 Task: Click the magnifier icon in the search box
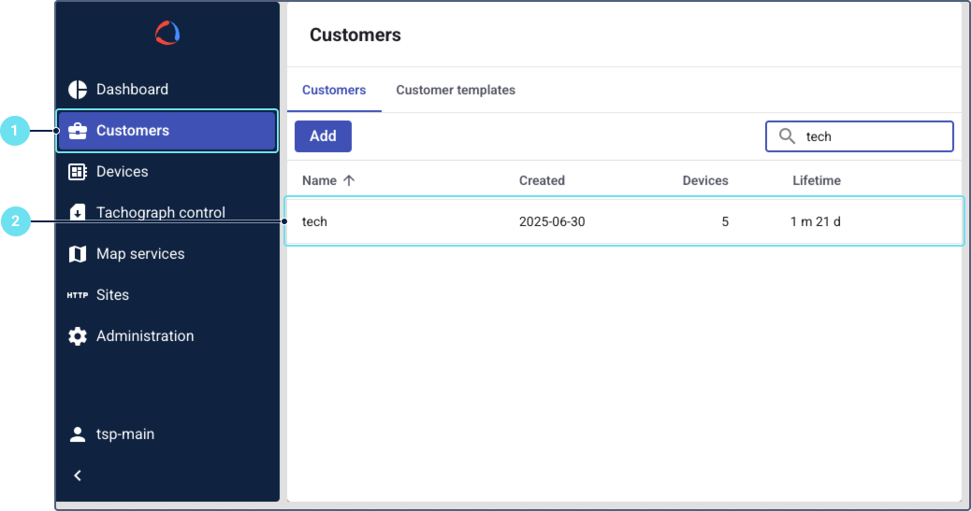pos(787,136)
